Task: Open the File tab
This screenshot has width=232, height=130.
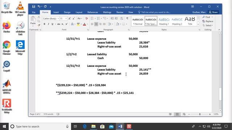Action: [34, 12]
